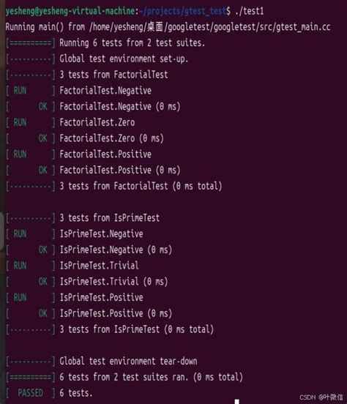347x404 pixels.
Task: Click the '6 tests from 2 test suites ran' summary
Action: 151,377
